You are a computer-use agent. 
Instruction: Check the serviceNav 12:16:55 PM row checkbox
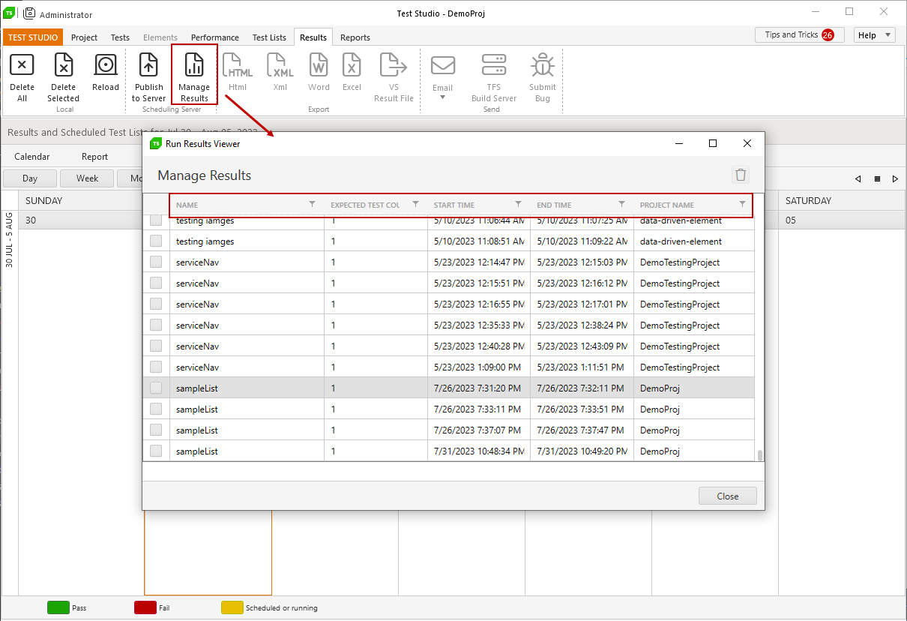coord(156,304)
